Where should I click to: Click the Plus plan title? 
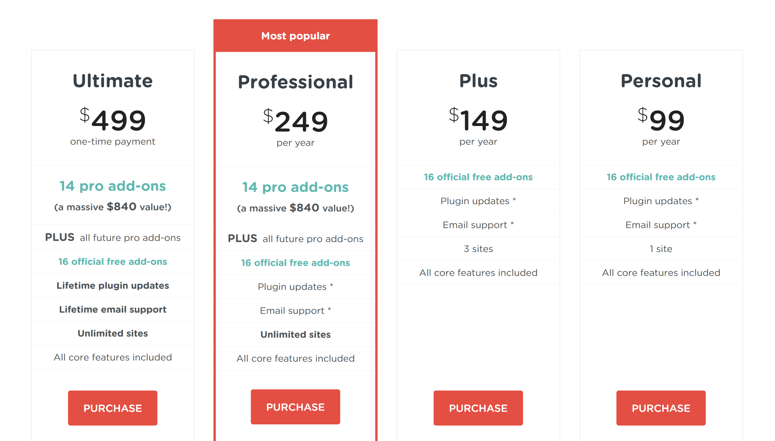[478, 80]
